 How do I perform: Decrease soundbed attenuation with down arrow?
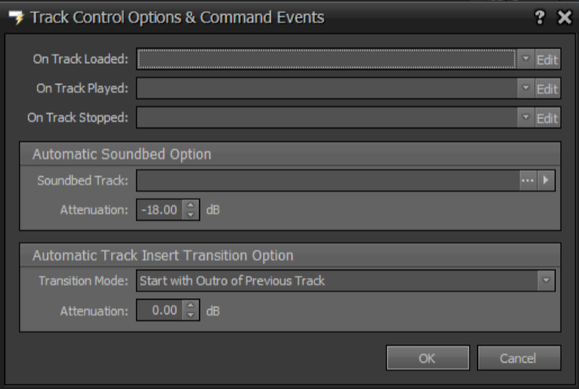pos(191,214)
